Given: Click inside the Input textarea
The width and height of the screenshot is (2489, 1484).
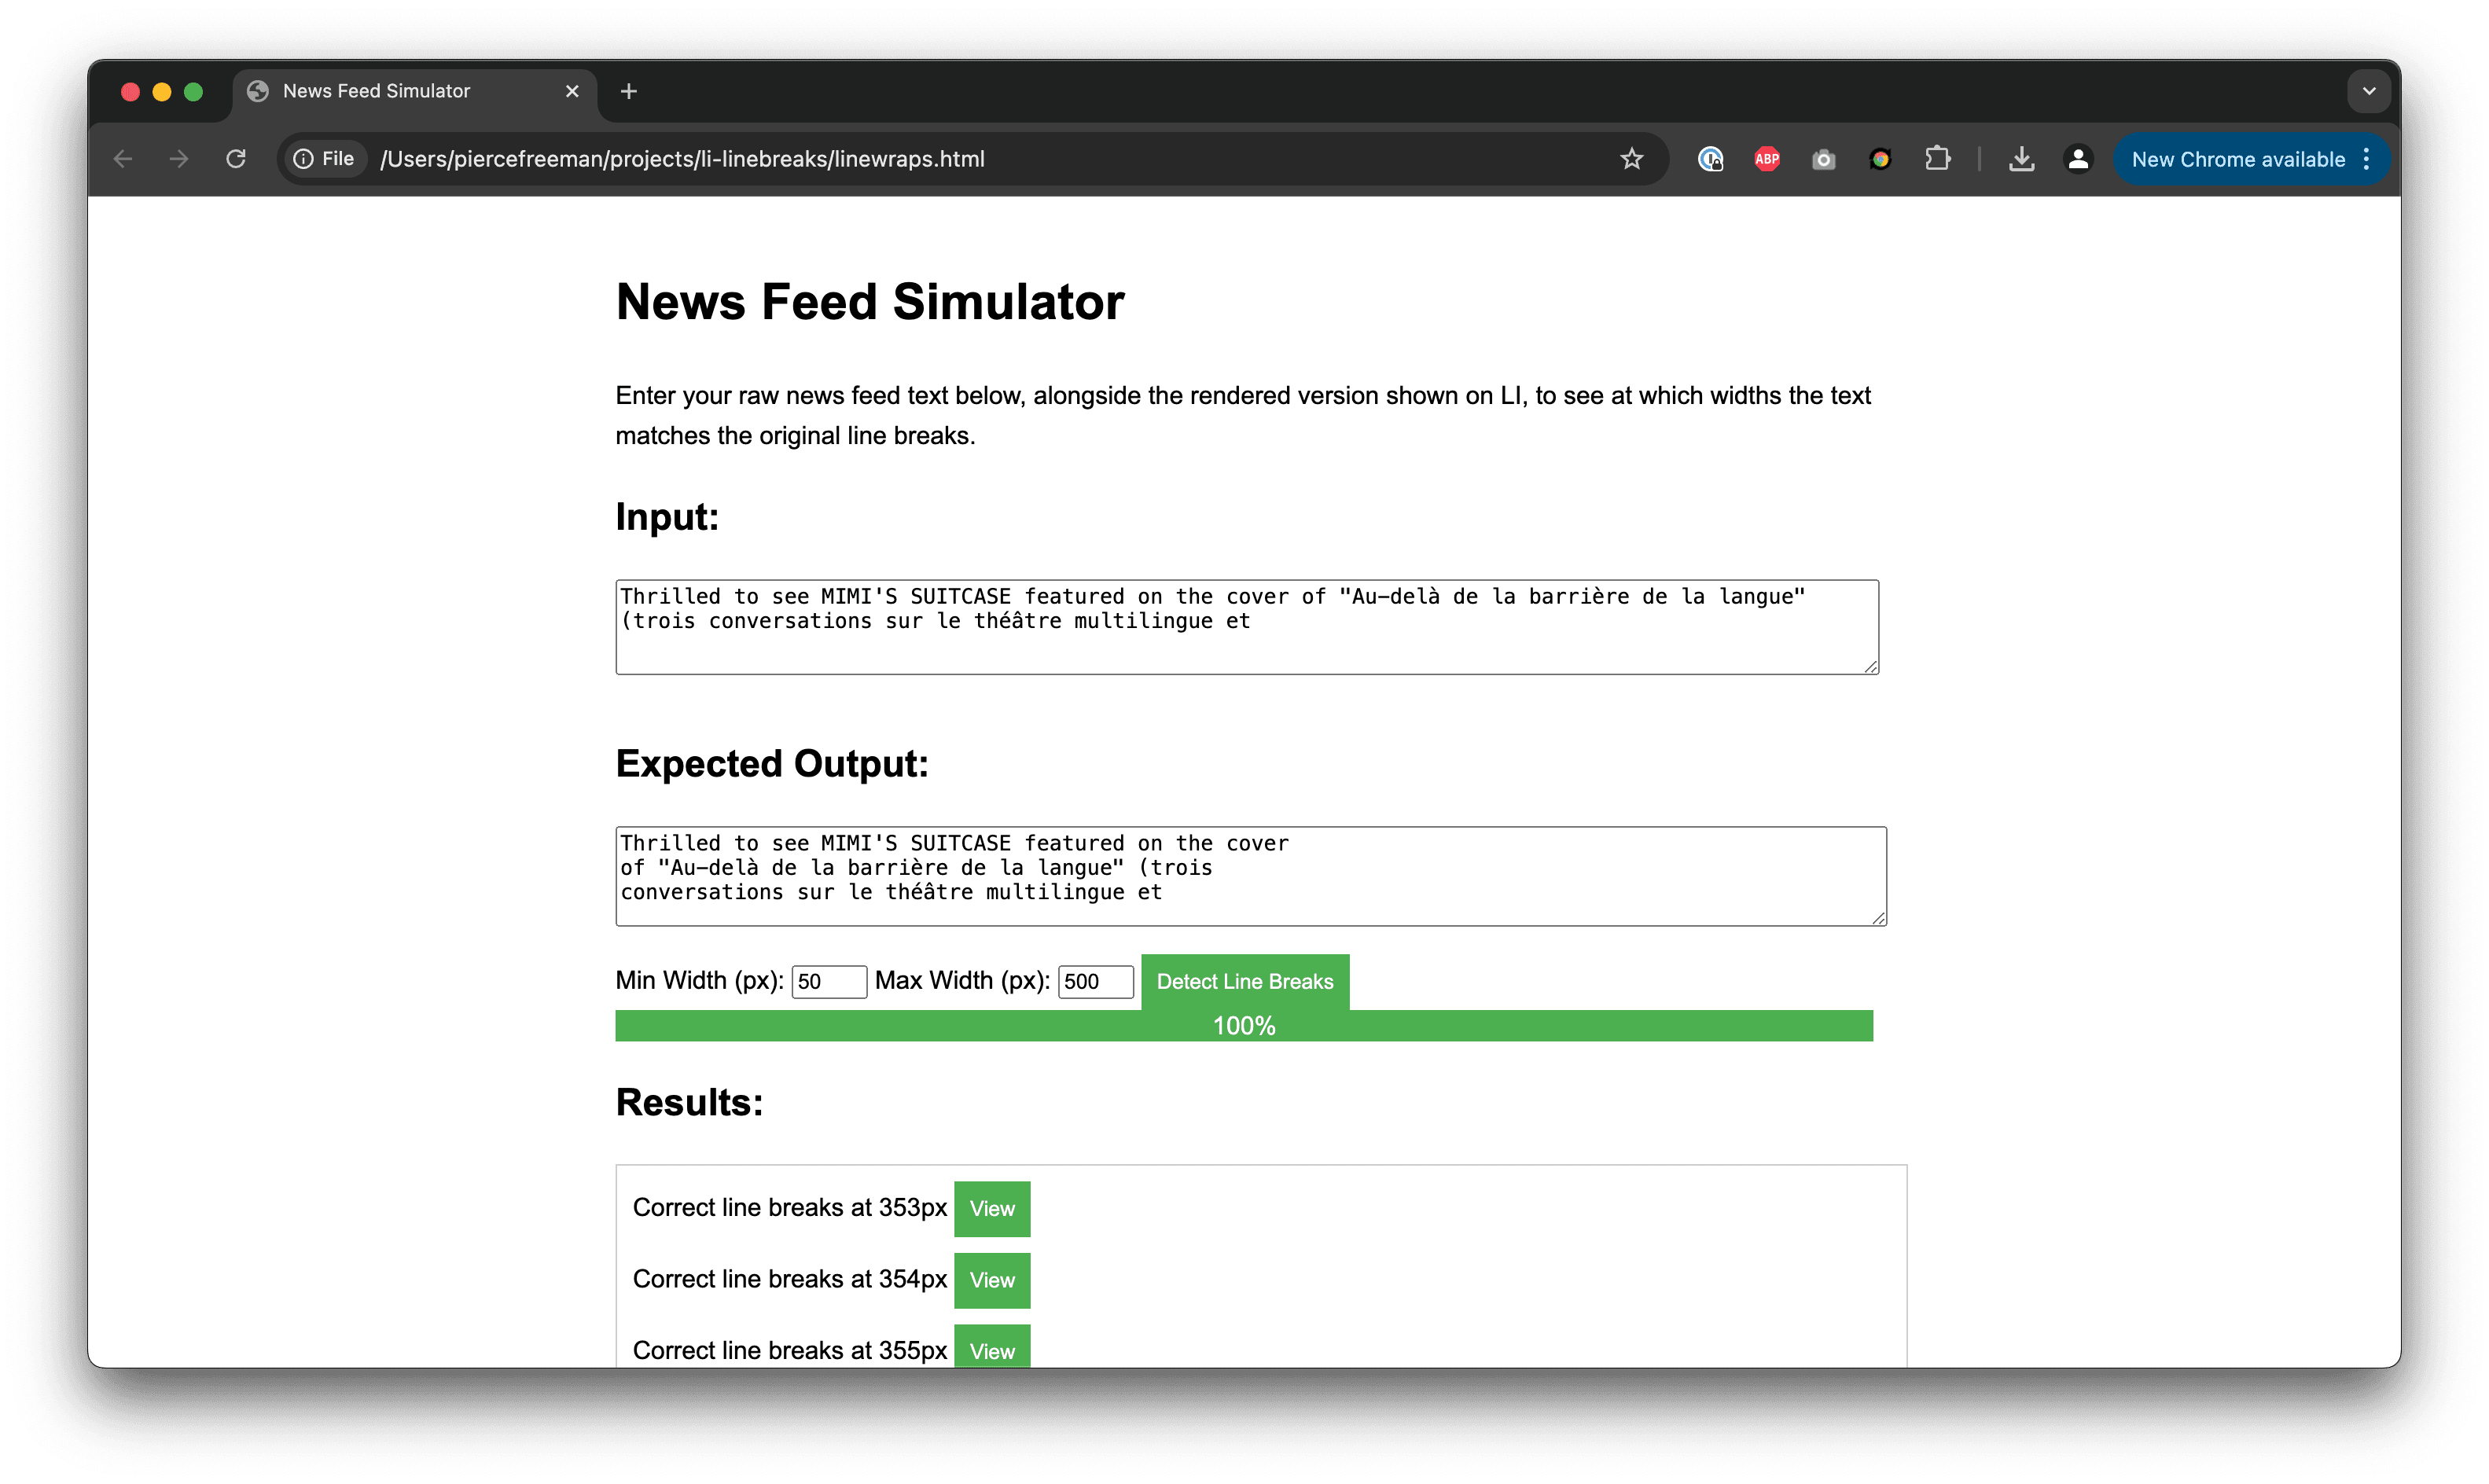Looking at the screenshot, I should (x=1247, y=627).
